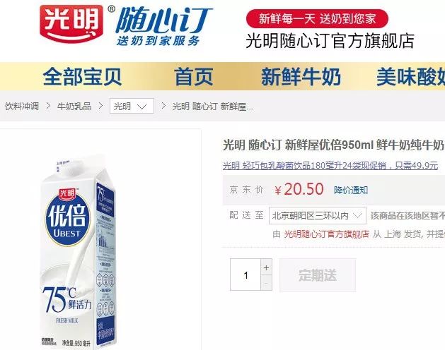Click the 饮料冲调 breadcrumb link
Image resolution: width=445 pixels, height=350 pixels.
pyautogui.click(x=22, y=106)
